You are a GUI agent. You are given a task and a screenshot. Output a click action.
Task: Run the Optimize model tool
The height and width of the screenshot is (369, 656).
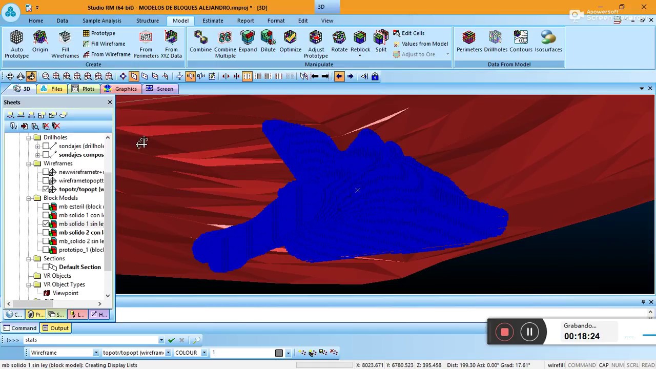pyautogui.click(x=291, y=41)
